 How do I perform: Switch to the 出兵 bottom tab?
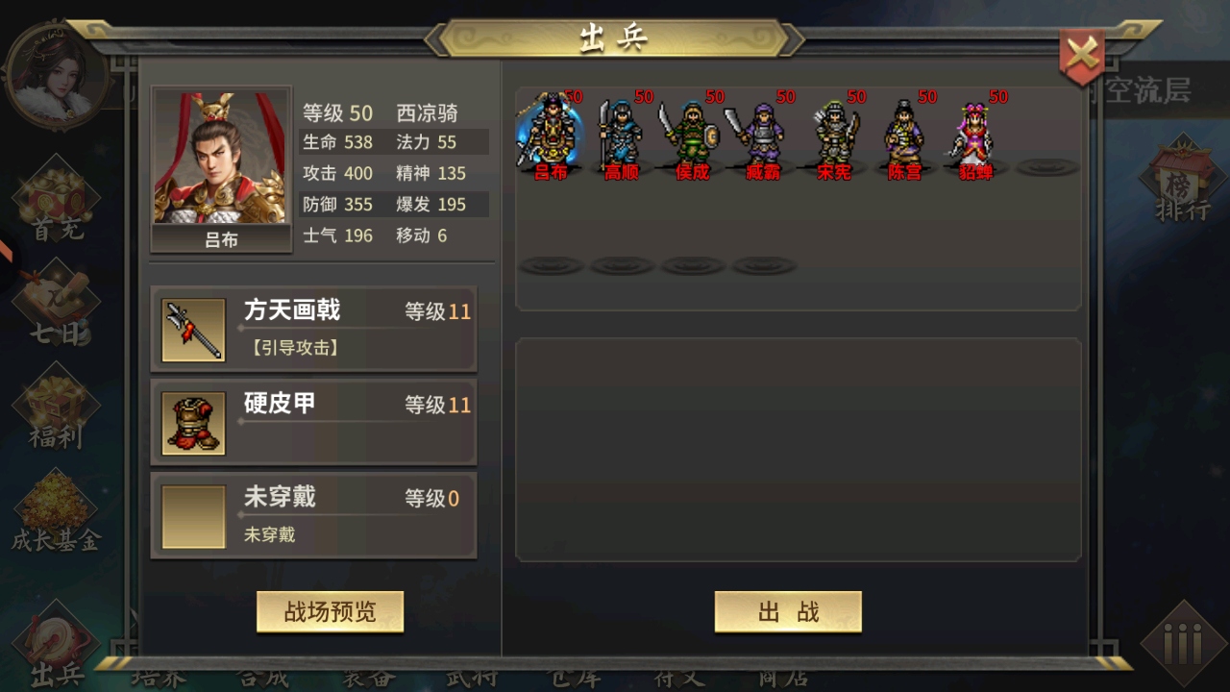point(58,646)
